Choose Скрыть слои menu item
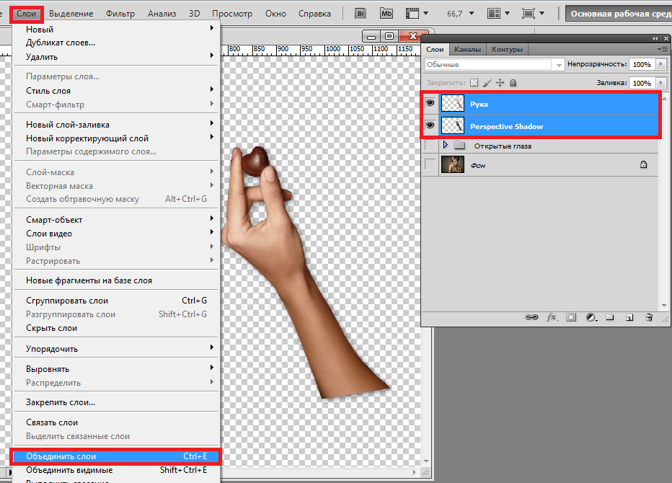This screenshot has width=672, height=483. (117, 328)
